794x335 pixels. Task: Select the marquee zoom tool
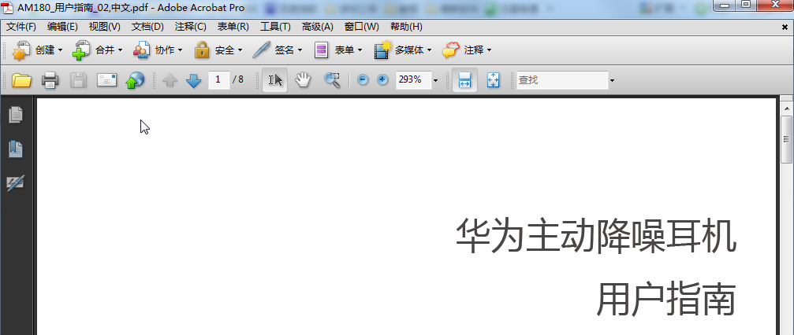(x=332, y=80)
